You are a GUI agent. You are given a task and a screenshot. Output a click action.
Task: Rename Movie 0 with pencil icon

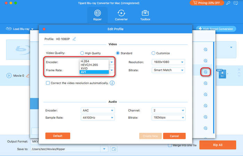(27, 76)
